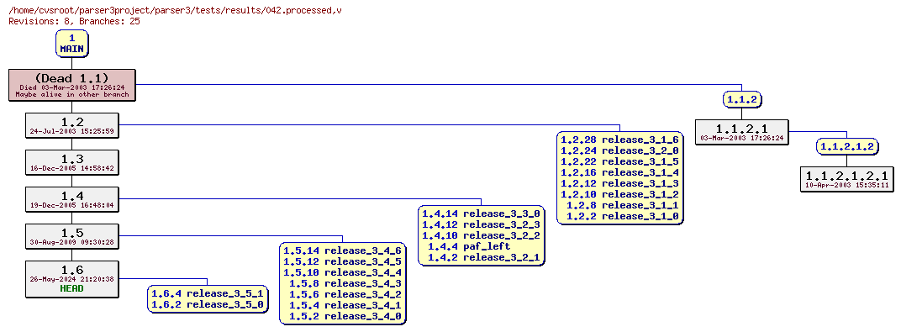The height and width of the screenshot is (332, 901).
Task: Click tag 1.5.8 release_3_4_3
Action: [345, 283]
